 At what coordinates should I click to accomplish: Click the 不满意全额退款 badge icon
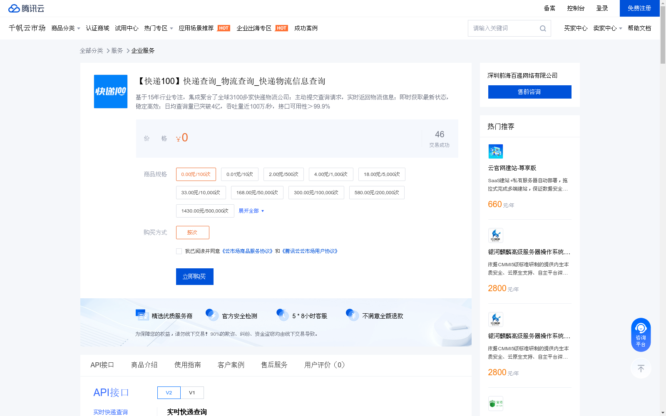[353, 315]
